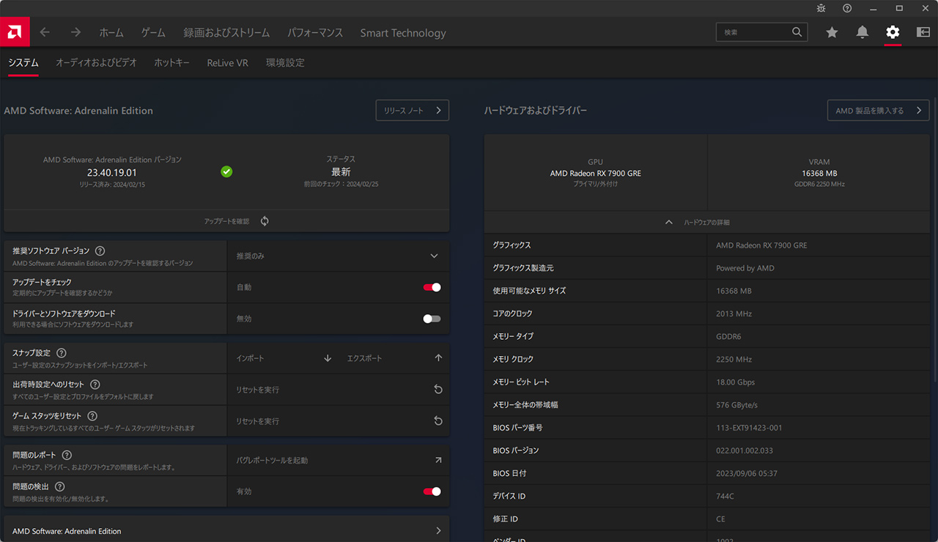
Task: Click エクスポート label
Action: click(364, 358)
